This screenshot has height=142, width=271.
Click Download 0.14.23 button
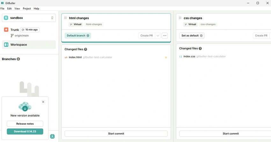click(25, 131)
